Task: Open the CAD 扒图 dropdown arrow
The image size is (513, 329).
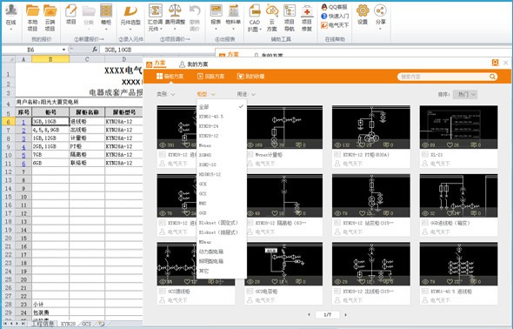Action: (261, 29)
